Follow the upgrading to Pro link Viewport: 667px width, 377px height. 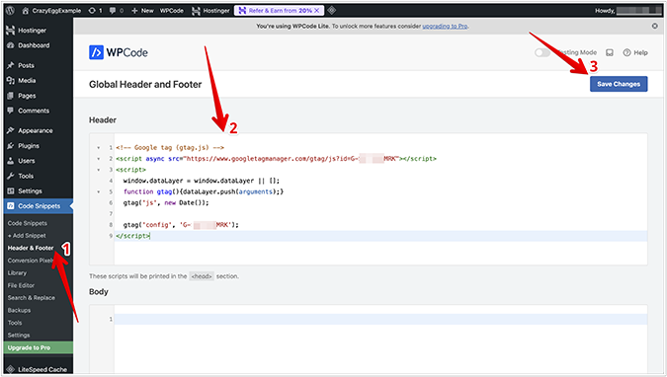(x=445, y=27)
